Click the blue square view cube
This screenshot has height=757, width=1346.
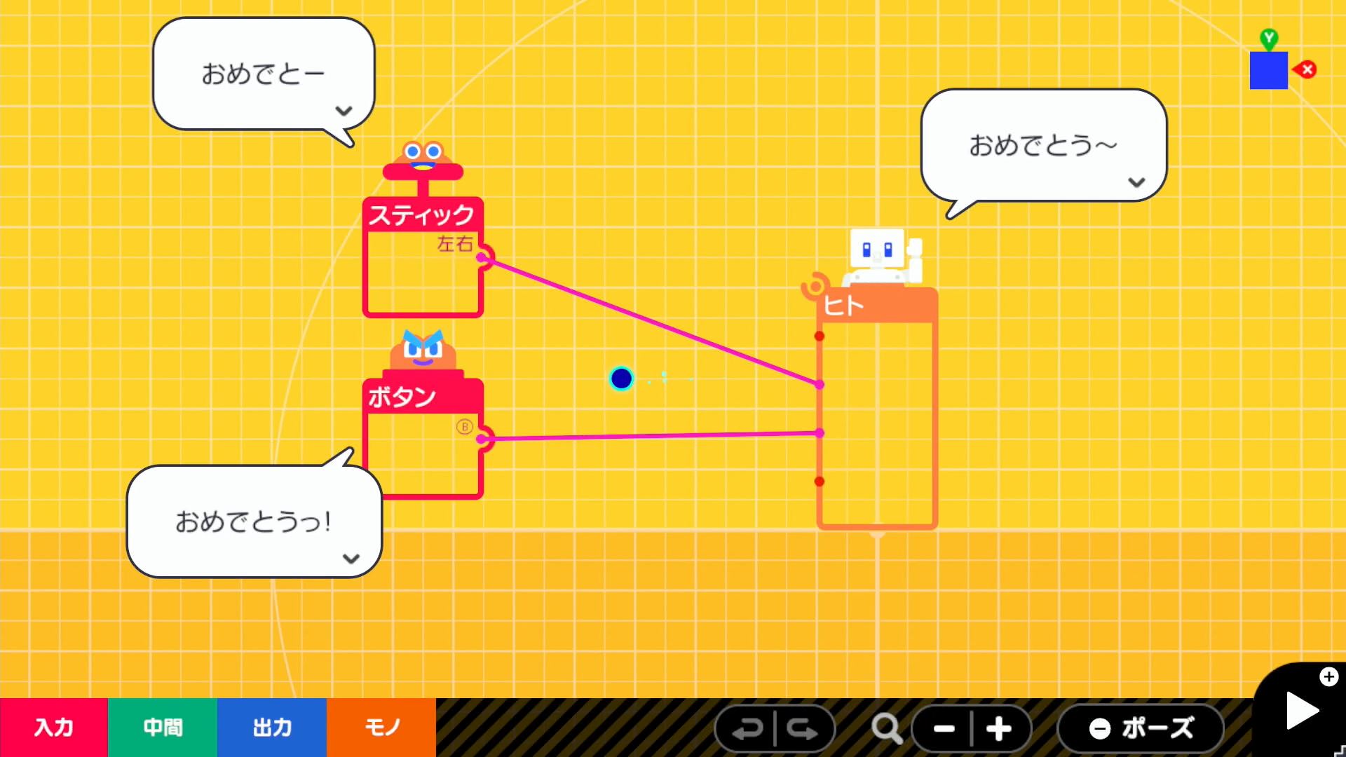coord(1268,71)
